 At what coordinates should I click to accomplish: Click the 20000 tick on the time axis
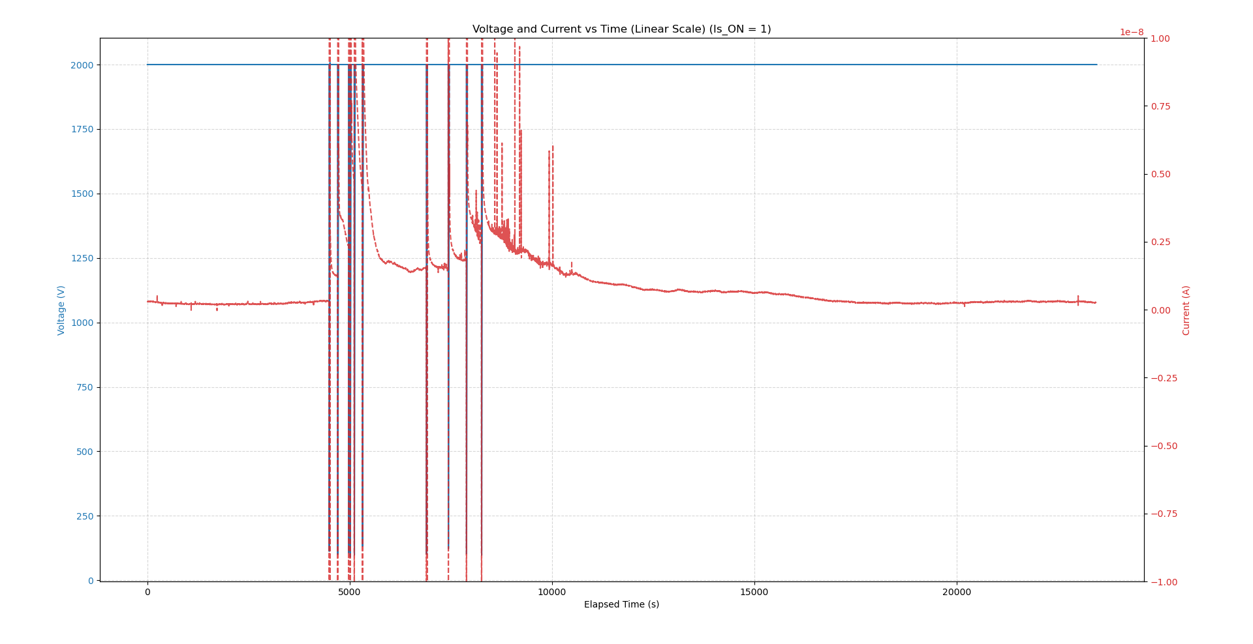pos(957,593)
